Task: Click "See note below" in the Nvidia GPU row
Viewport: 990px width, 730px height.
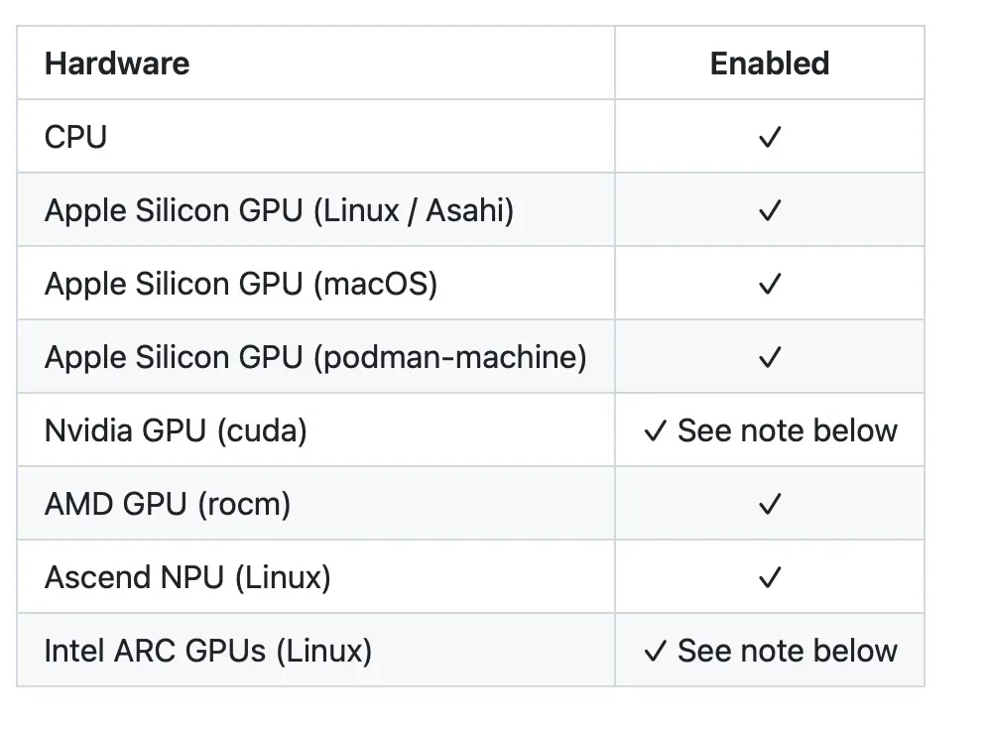Action: (788, 430)
